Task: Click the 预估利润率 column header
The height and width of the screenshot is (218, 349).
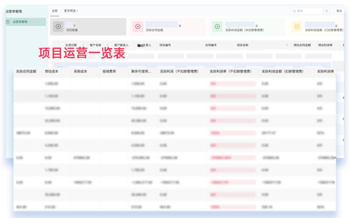Action: click(325, 45)
